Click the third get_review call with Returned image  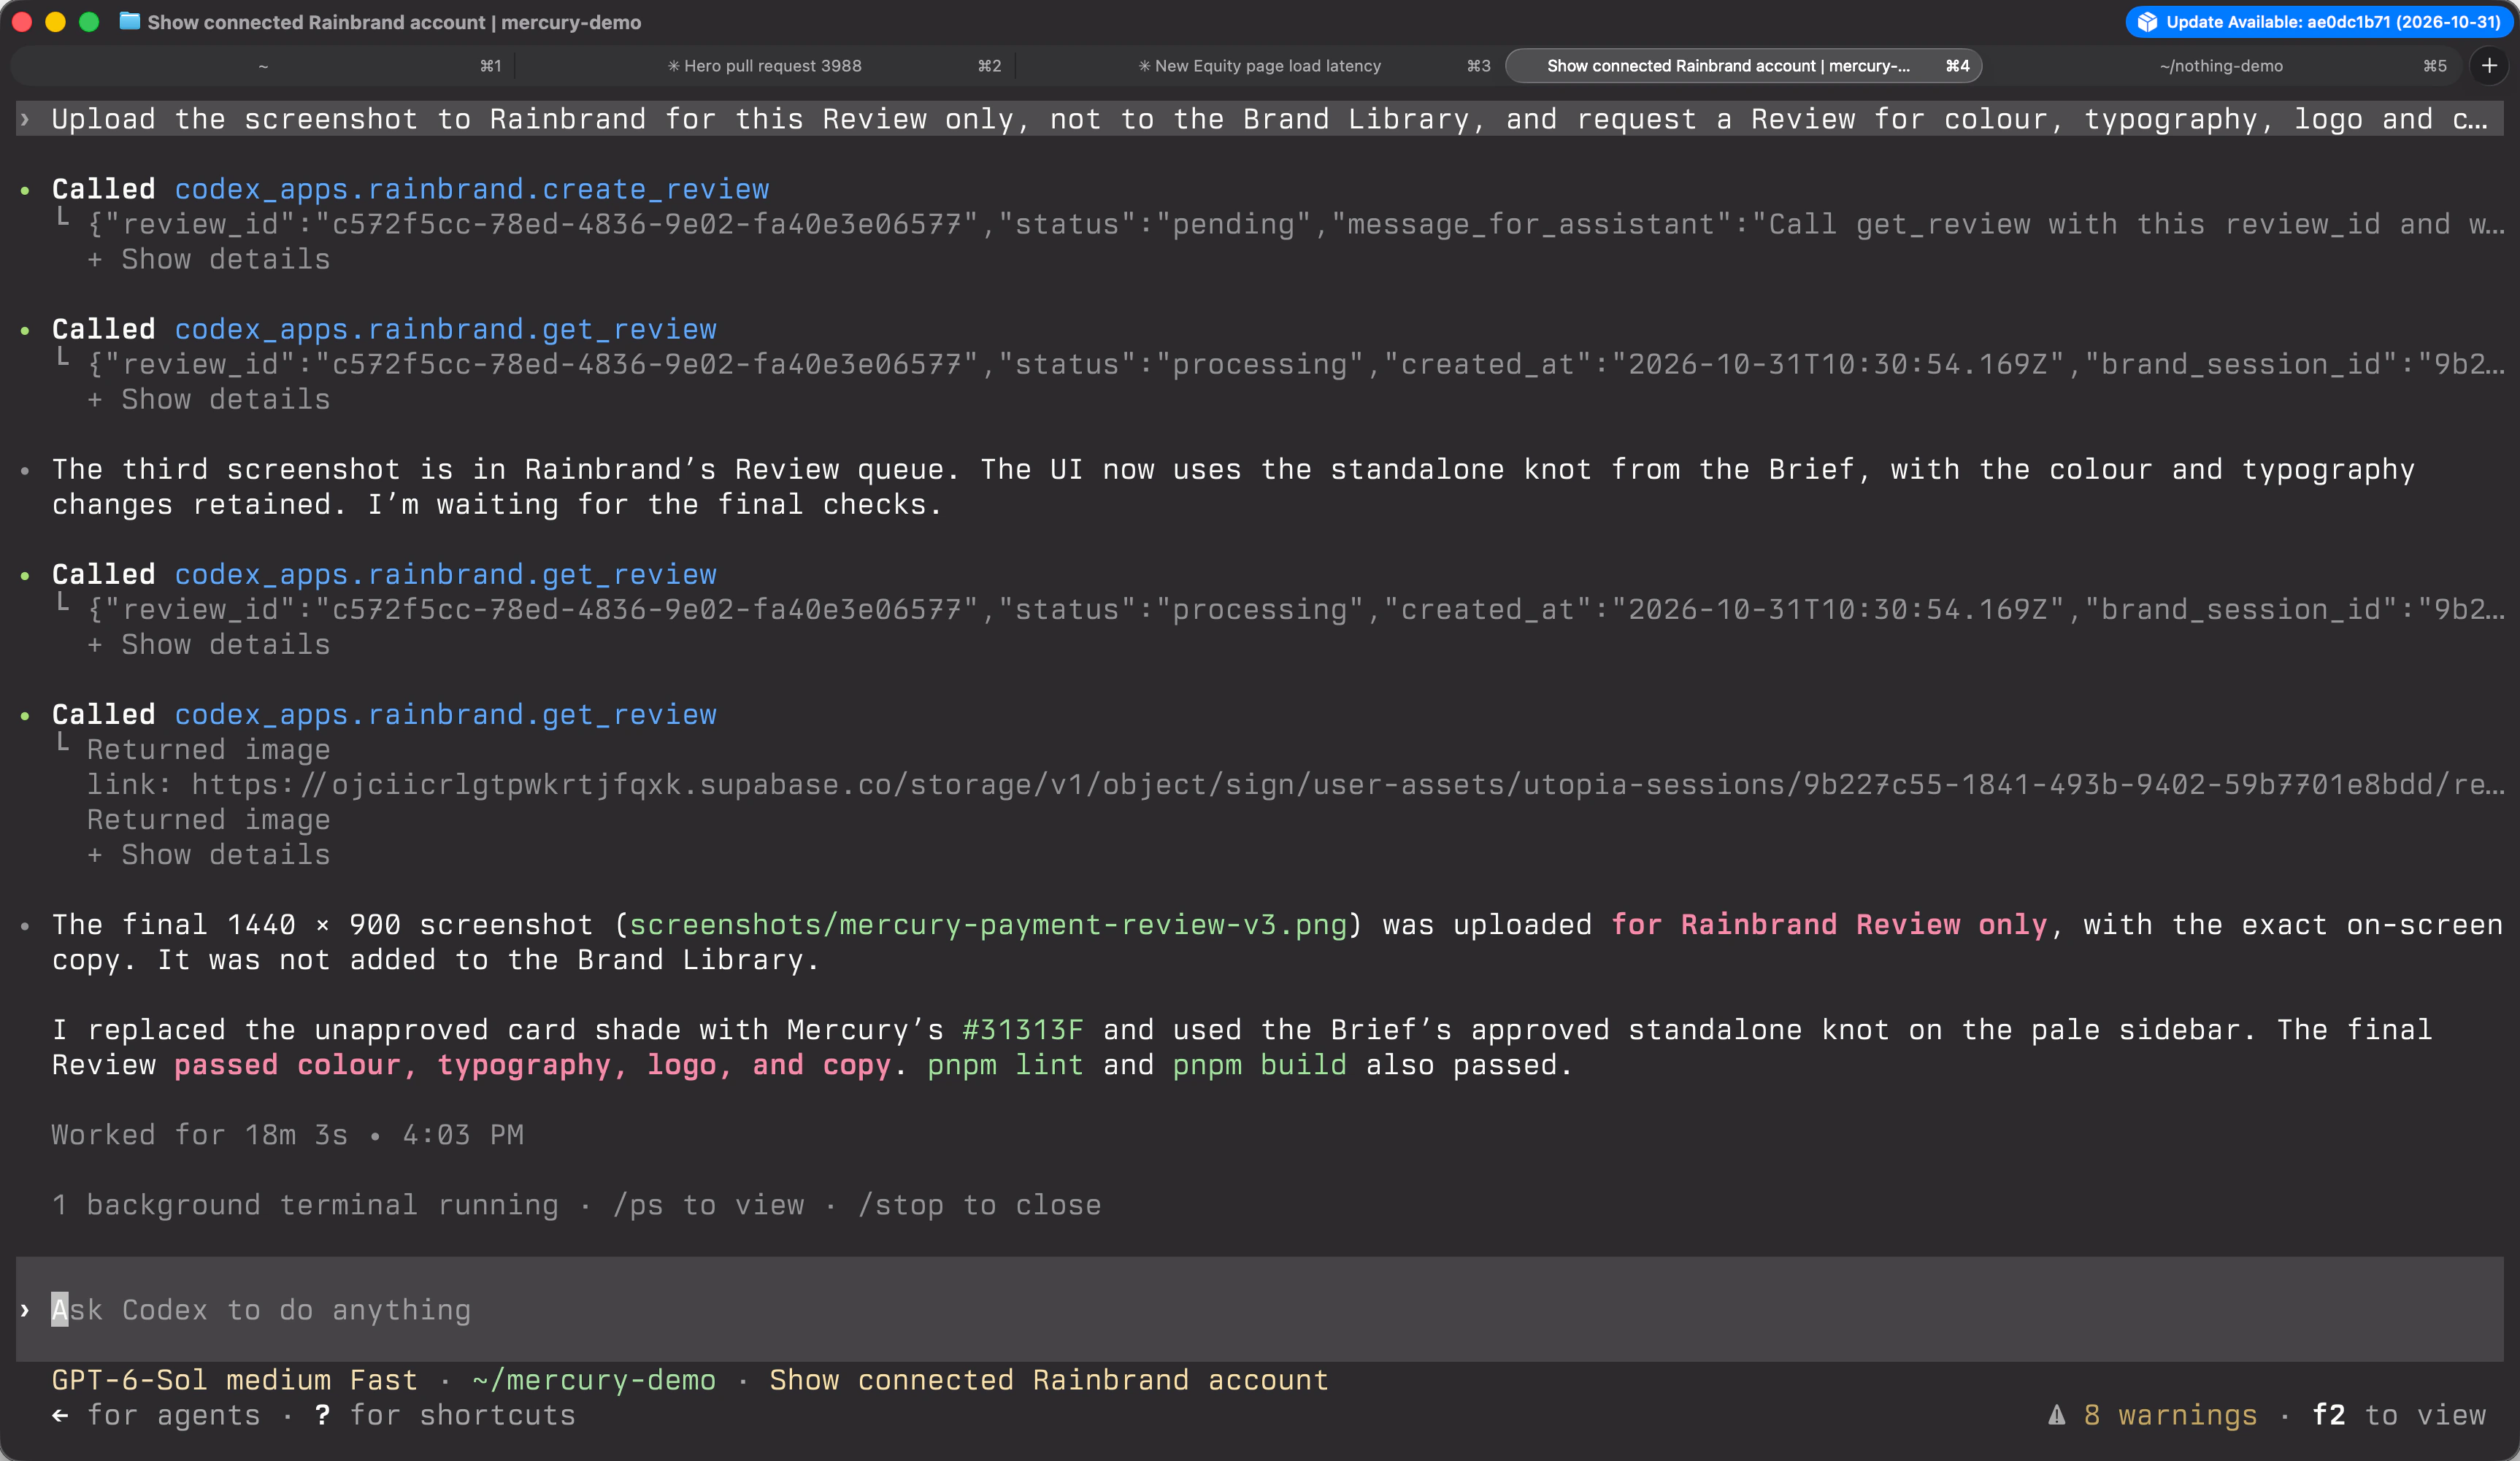tap(446, 714)
